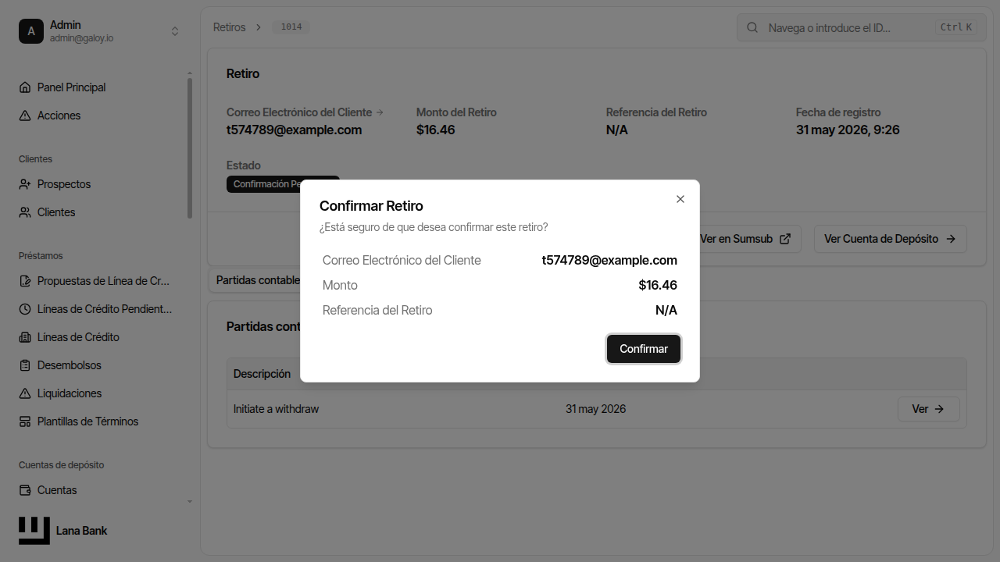
Task: Click the Líneas de Crédito building icon
Action: tap(25, 337)
